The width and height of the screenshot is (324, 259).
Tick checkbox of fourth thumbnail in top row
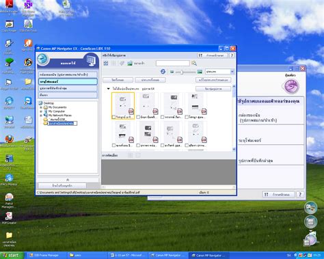(x=187, y=117)
